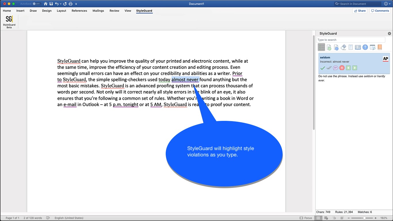Click the smiley feedback icon

click(386, 4)
